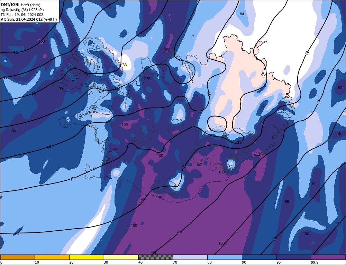Click the checkered gray 40–70 legend swatch
The image size is (346, 265).
[x=156, y=257]
